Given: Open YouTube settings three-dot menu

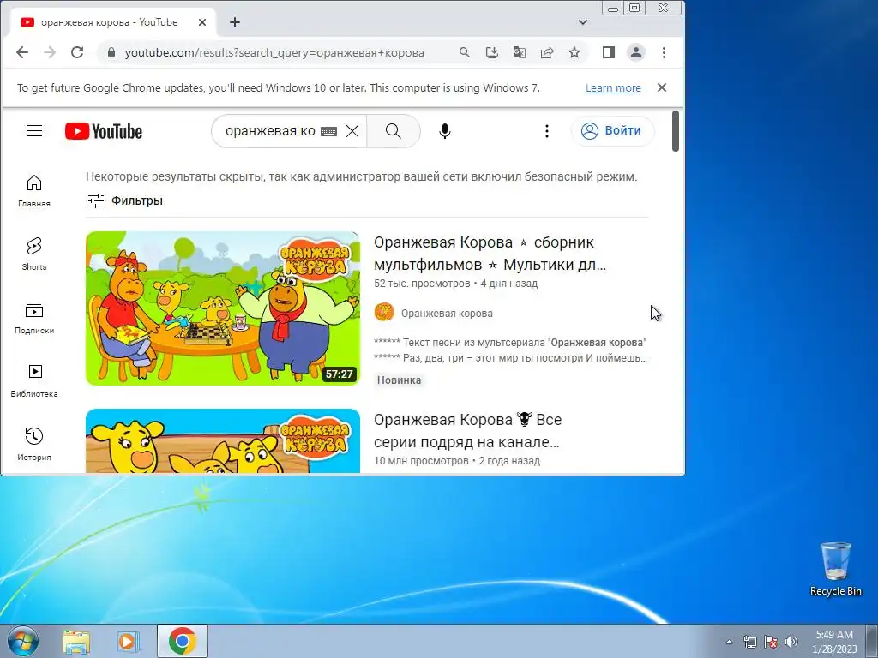Looking at the screenshot, I should point(546,131).
